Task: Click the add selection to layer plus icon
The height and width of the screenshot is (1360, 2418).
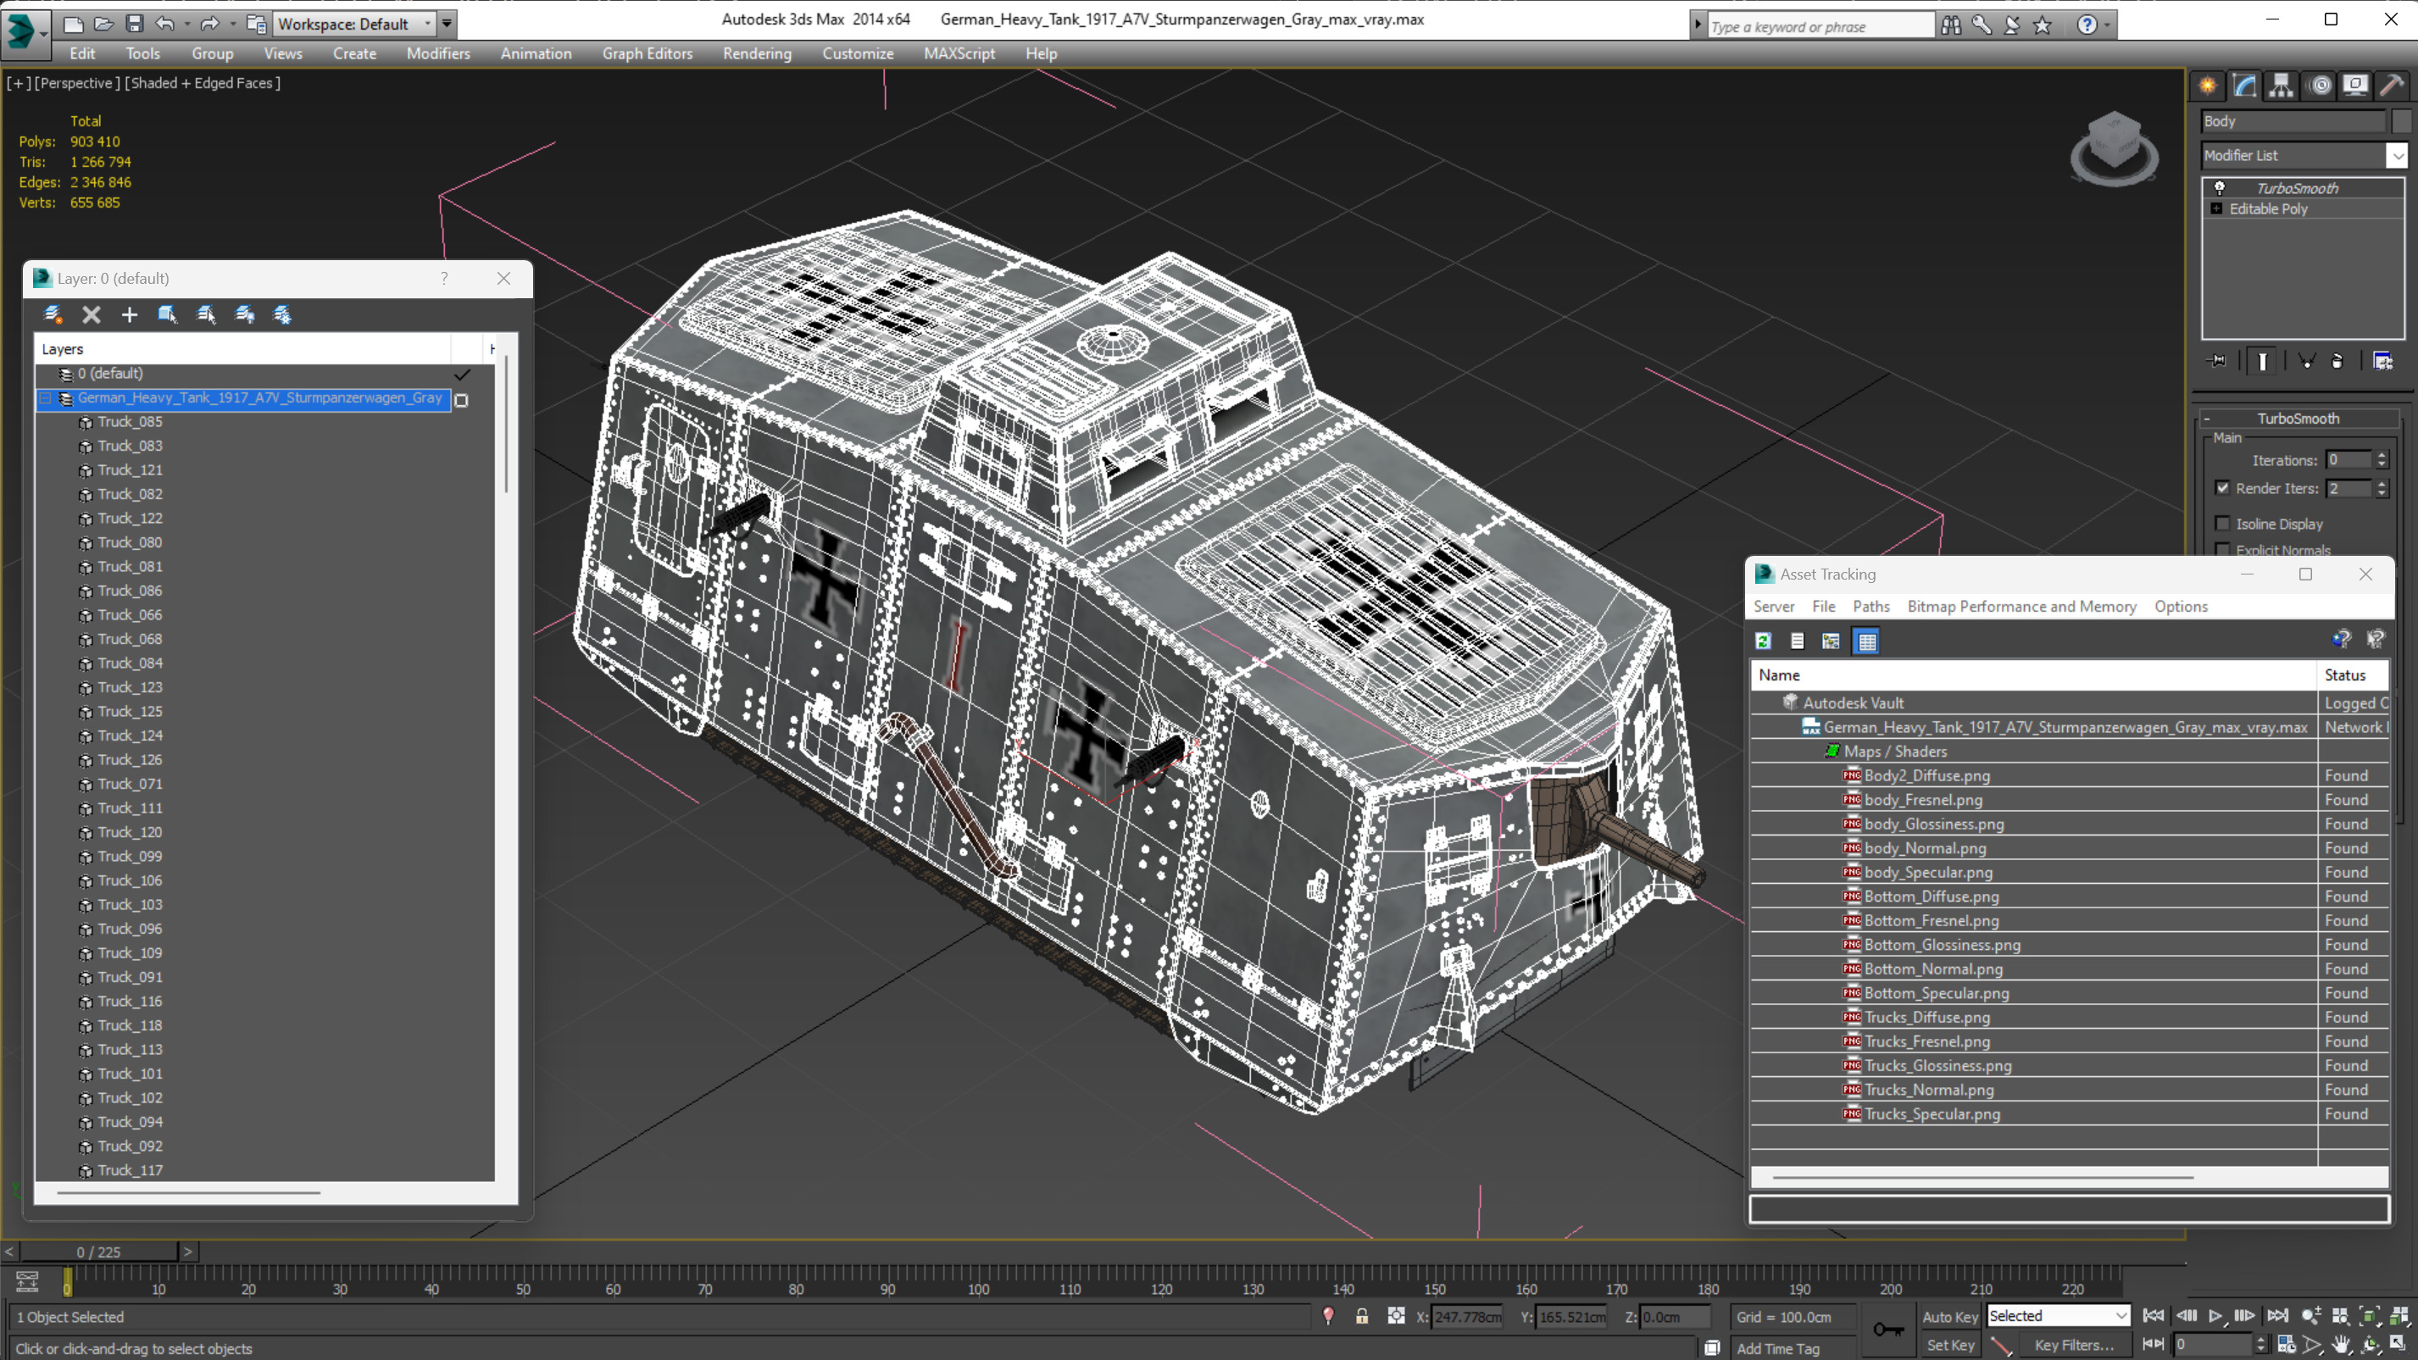Action: click(130, 314)
